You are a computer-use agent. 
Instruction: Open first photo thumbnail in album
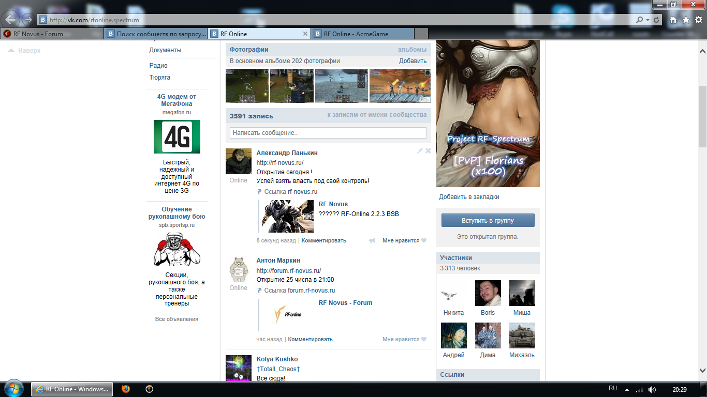click(x=247, y=86)
